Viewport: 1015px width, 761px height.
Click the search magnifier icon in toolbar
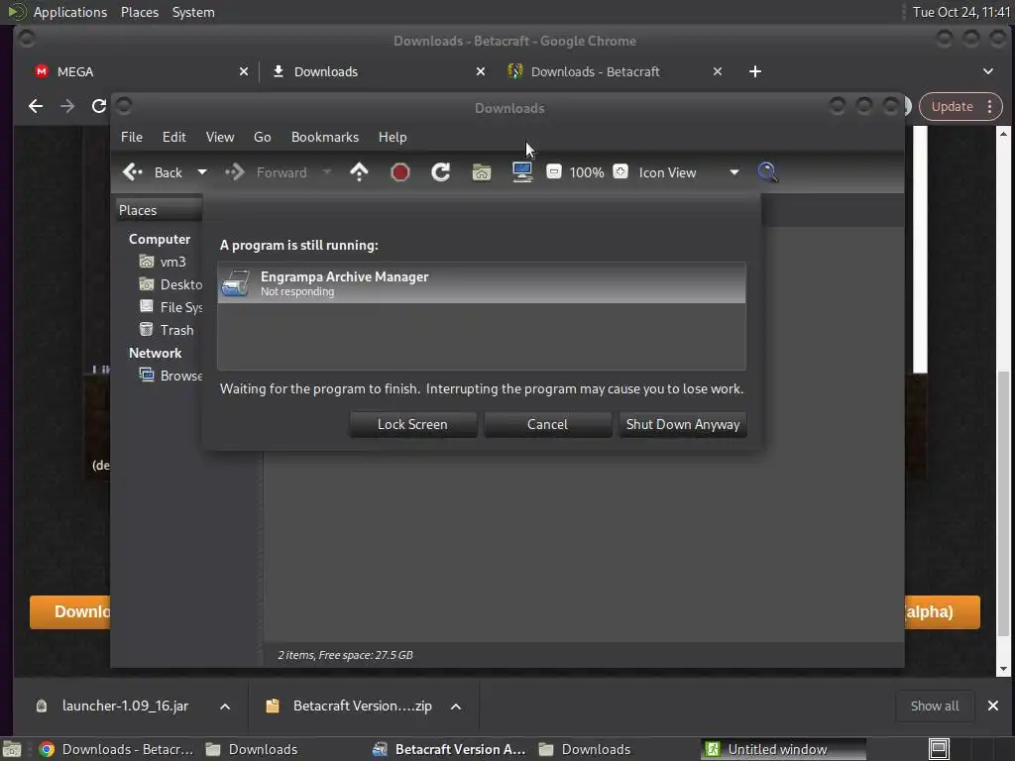[767, 172]
